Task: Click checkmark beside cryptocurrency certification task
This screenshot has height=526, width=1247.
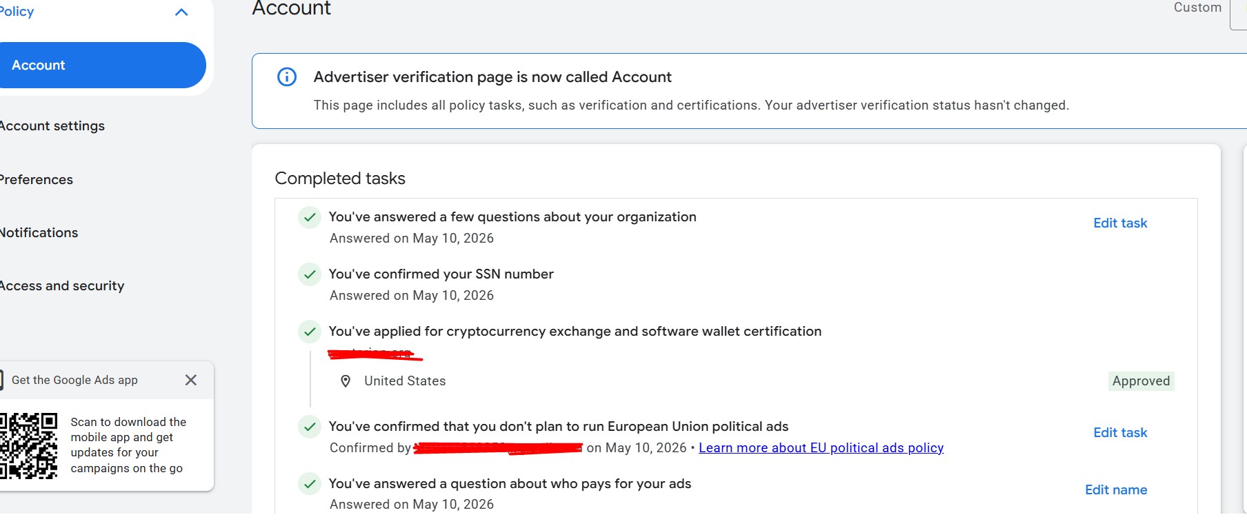Action: tap(310, 332)
